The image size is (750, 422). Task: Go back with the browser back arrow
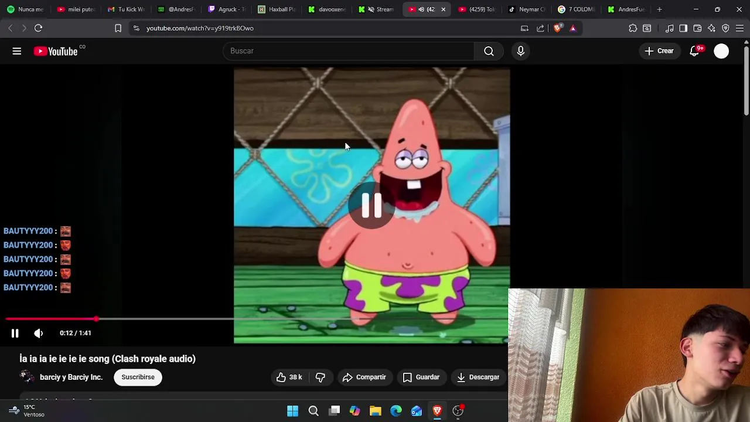pos(10,28)
